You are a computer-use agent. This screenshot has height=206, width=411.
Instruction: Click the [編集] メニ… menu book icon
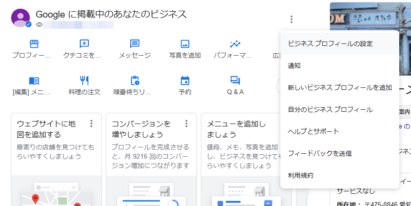tap(34, 81)
